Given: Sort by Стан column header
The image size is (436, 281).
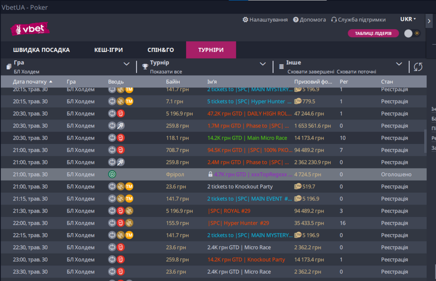Looking at the screenshot, I should click(387, 82).
